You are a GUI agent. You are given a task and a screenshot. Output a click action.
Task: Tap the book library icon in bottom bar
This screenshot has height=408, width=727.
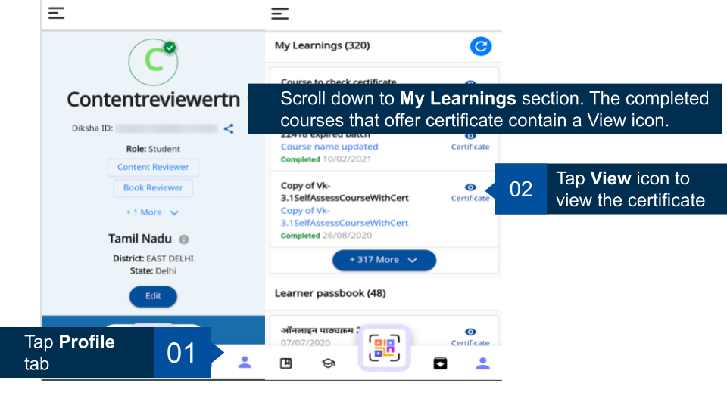point(286,363)
